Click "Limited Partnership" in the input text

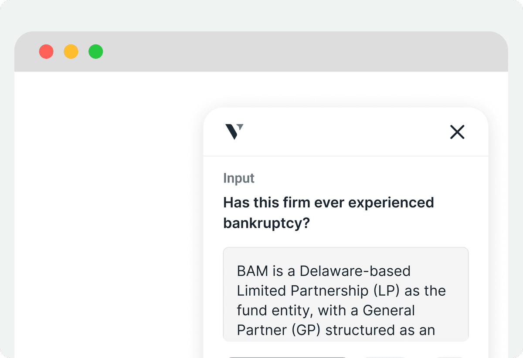coord(291,290)
